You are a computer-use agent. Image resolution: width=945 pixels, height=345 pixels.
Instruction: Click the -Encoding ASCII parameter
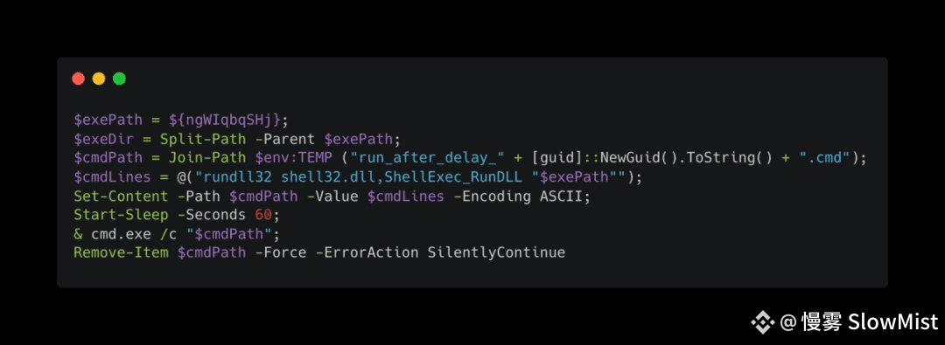click(x=518, y=197)
